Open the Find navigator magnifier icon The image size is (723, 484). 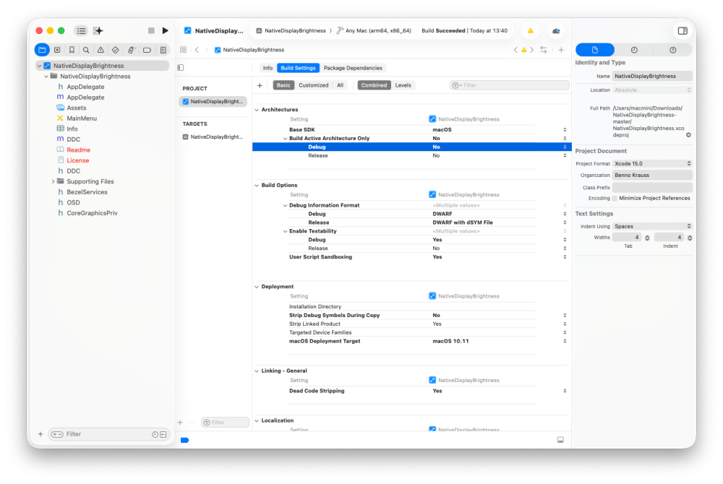86,50
